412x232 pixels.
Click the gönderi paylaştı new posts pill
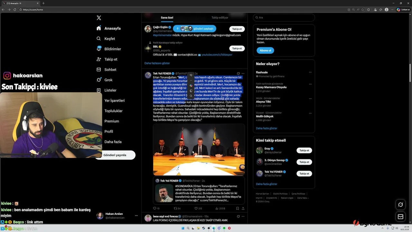[194, 29]
